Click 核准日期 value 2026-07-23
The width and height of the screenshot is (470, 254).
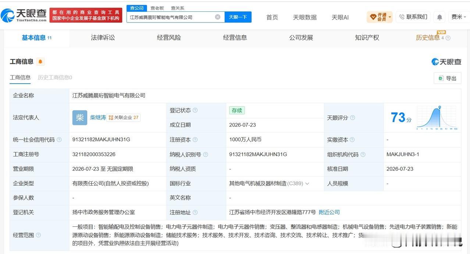[x=400, y=169]
